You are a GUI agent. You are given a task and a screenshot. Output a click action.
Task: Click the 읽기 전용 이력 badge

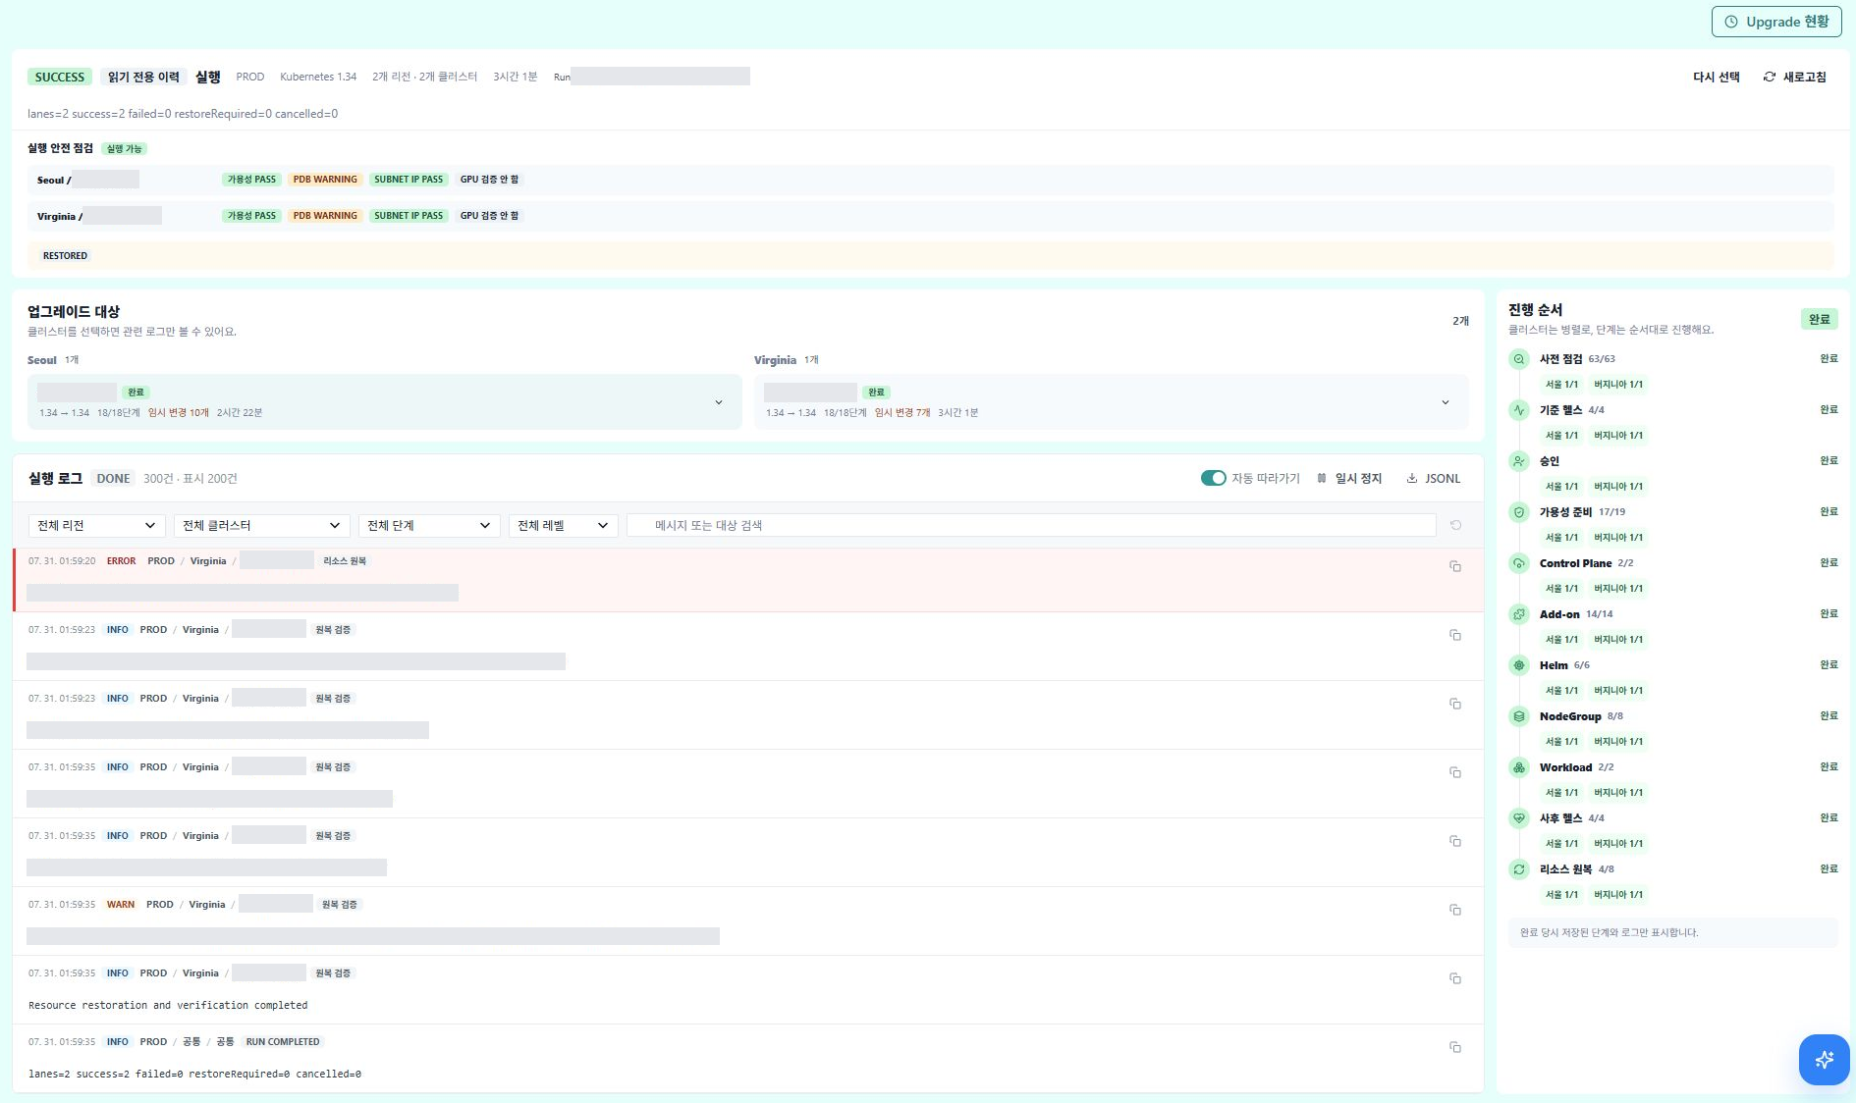[x=143, y=77]
